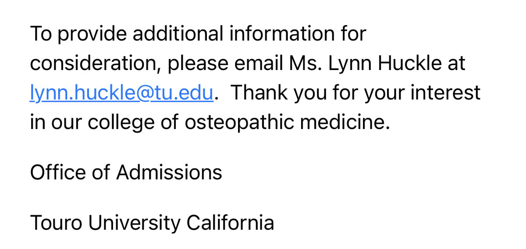Click the word 'Office' in the signature
Image resolution: width=526 pixels, height=249 pixels.
pos(56,172)
